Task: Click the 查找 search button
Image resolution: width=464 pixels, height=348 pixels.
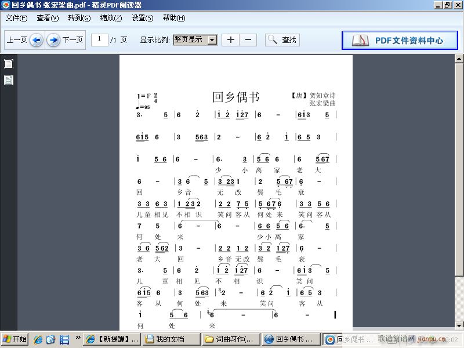Action: click(282, 40)
